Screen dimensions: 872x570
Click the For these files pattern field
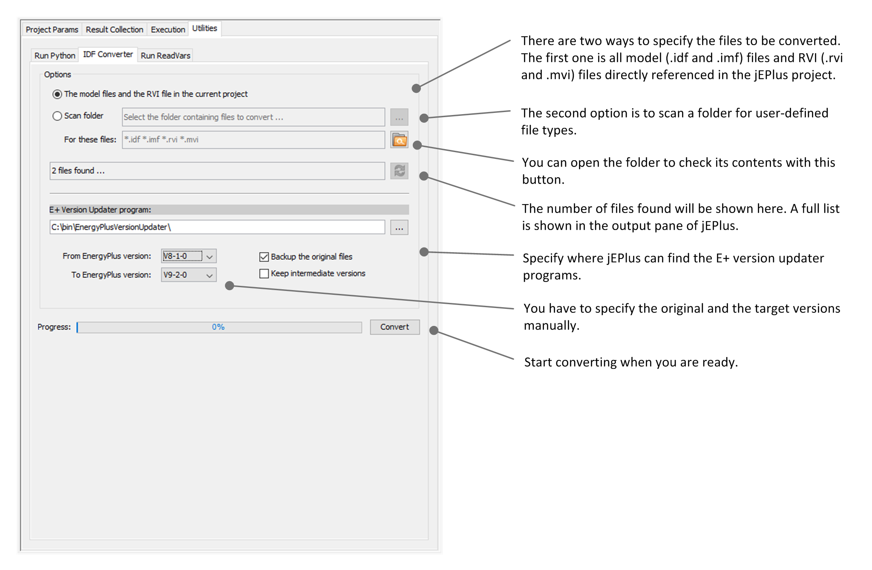click(x=253, y=140)
